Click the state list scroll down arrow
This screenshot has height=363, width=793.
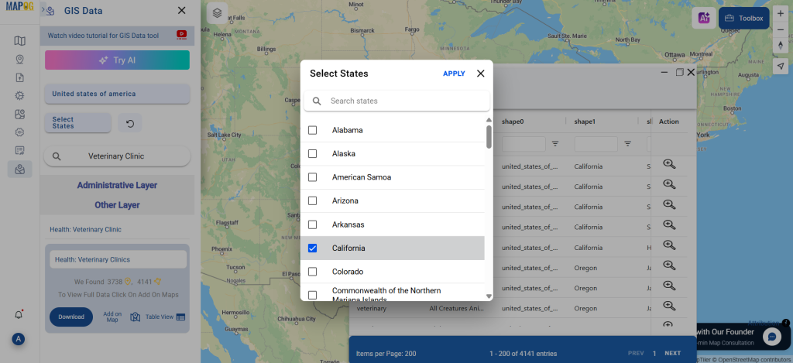489,296
